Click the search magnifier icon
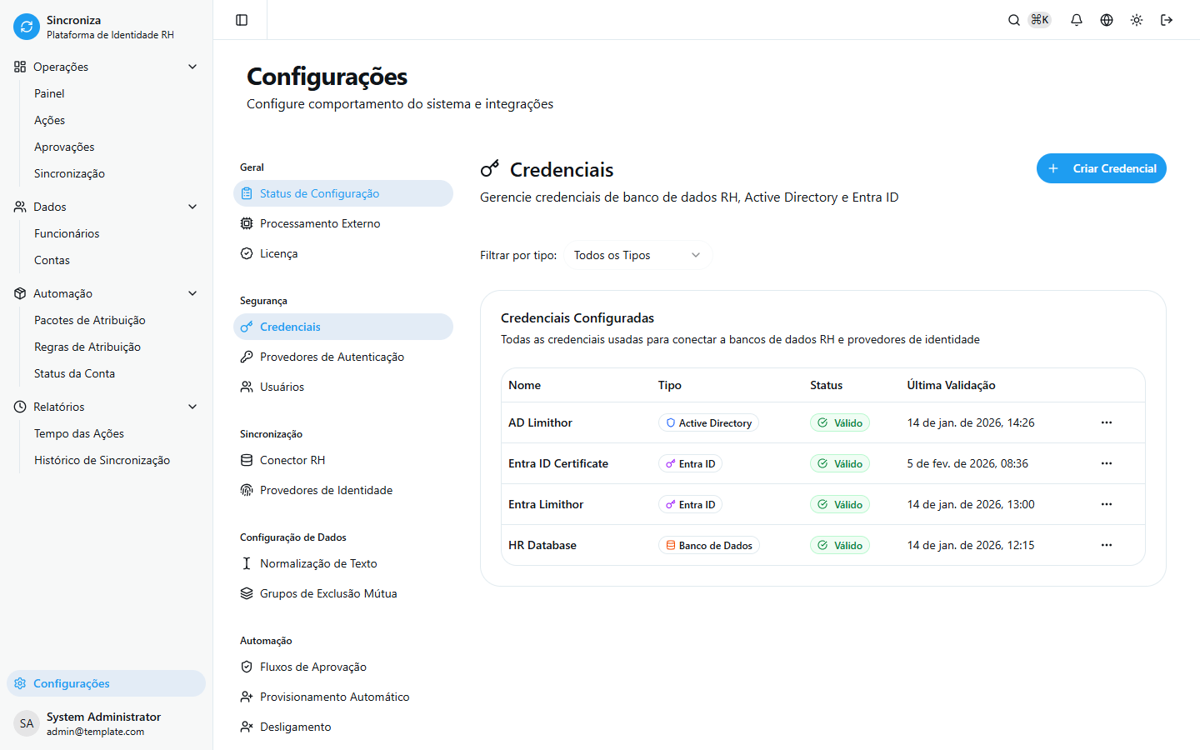This screenshot has height=750, width=1200. (x=1013, y=19)
